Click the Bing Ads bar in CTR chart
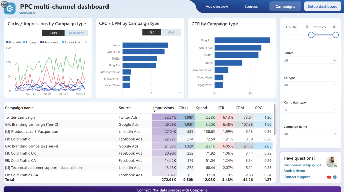 (x=242, y=40)
